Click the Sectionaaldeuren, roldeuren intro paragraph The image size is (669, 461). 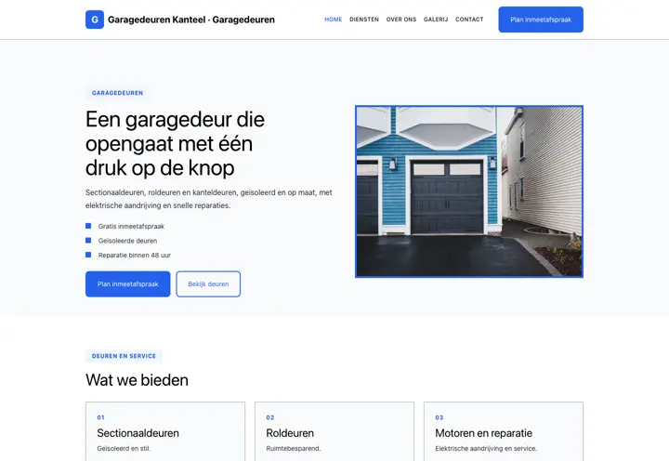click(209, 199)
